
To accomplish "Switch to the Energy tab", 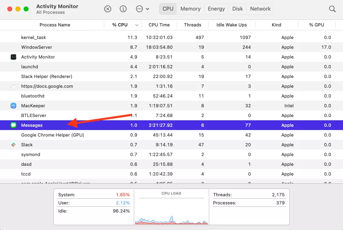I will 216,9.
